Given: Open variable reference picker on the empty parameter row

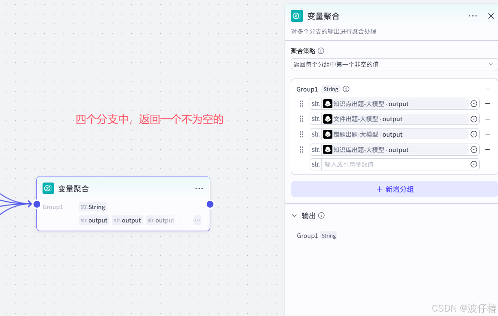Looking at the screenshot, I should tap(474, 164).
